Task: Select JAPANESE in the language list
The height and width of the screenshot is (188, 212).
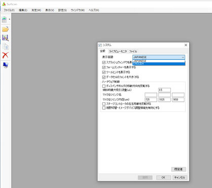Action: [x=159, y=61]
